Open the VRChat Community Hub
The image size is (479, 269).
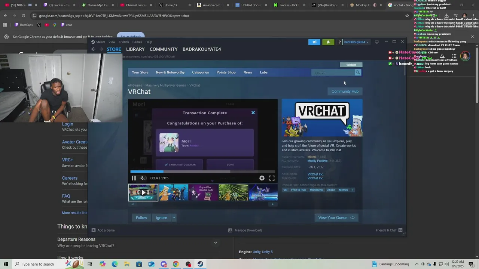coord(345,91)
